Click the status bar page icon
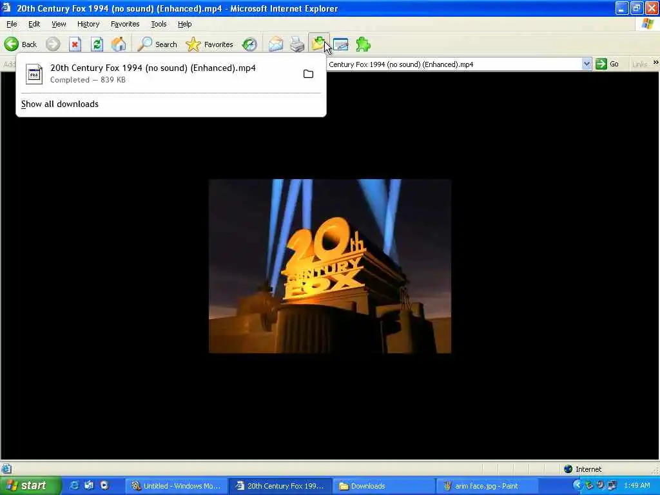This screenshot has width=660, height=495. pos(6,469)
